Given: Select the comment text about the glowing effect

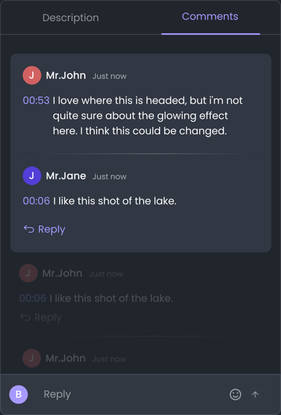Looking at the screenshot, I should 148,116.
